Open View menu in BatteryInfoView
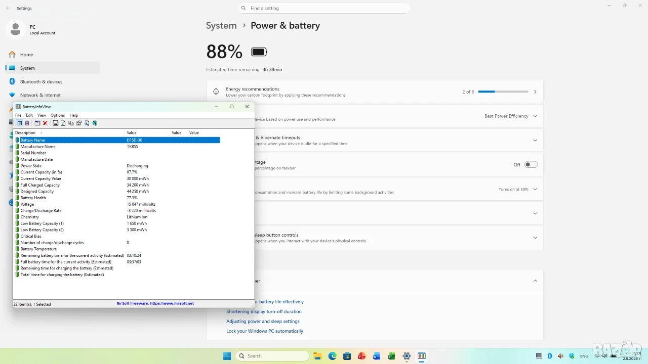648x364 pixels. click(x=42, y=115)
